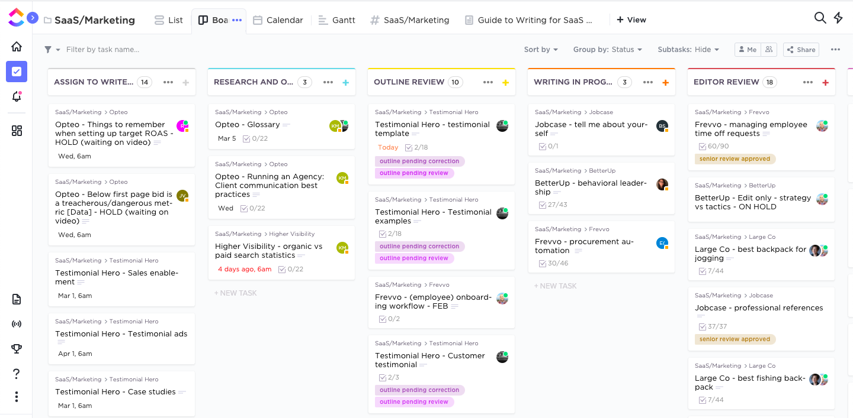Open Guide to Writing for SaaS doc tab
This screenshot has height=418, width=853.
[x=528, y=20]
